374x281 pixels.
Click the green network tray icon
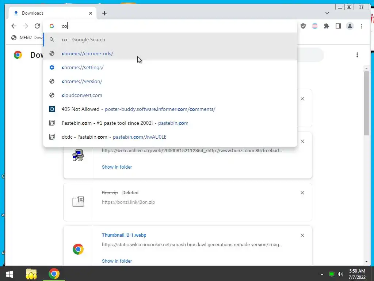click(332, 274)
